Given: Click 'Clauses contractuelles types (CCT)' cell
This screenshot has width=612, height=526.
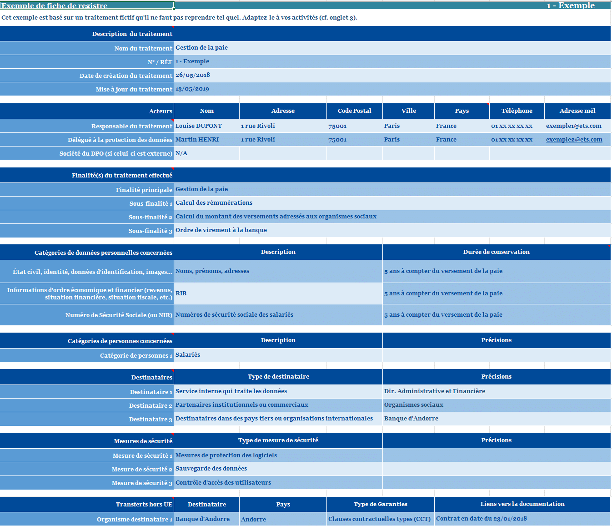Looking at the screenshot, I should coord(381,519).
